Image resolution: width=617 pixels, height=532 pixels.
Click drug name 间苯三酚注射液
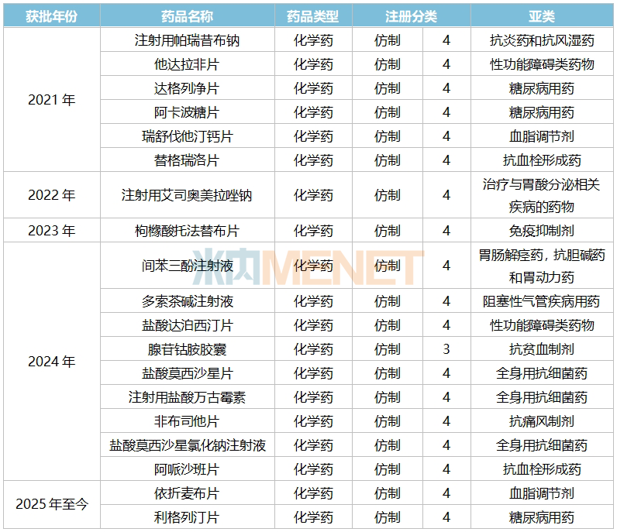click(188, 266)
